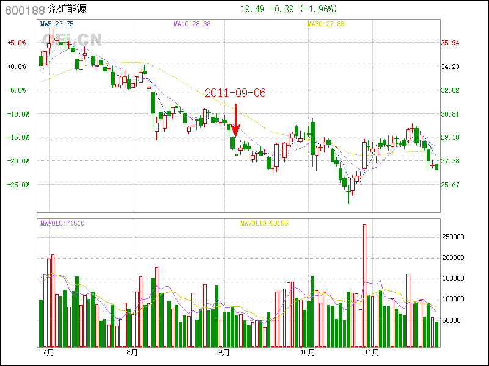Viewport: 489px width, 366px height.
Task: Click the 9月 month label on the time axis
Action: point(224,353)
